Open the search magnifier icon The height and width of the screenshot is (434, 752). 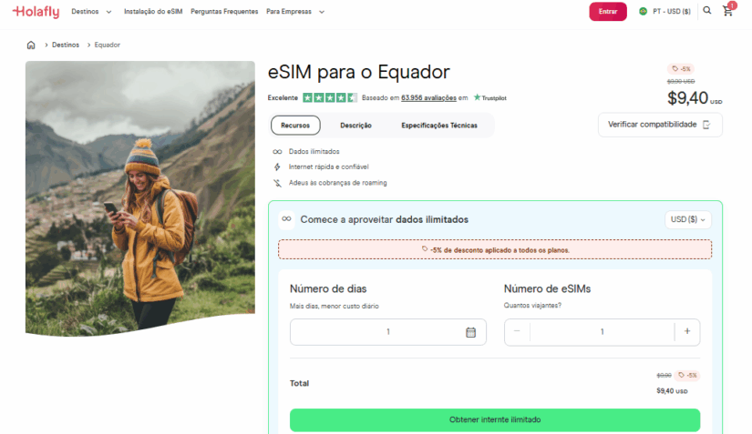click(x=707, y=11)
